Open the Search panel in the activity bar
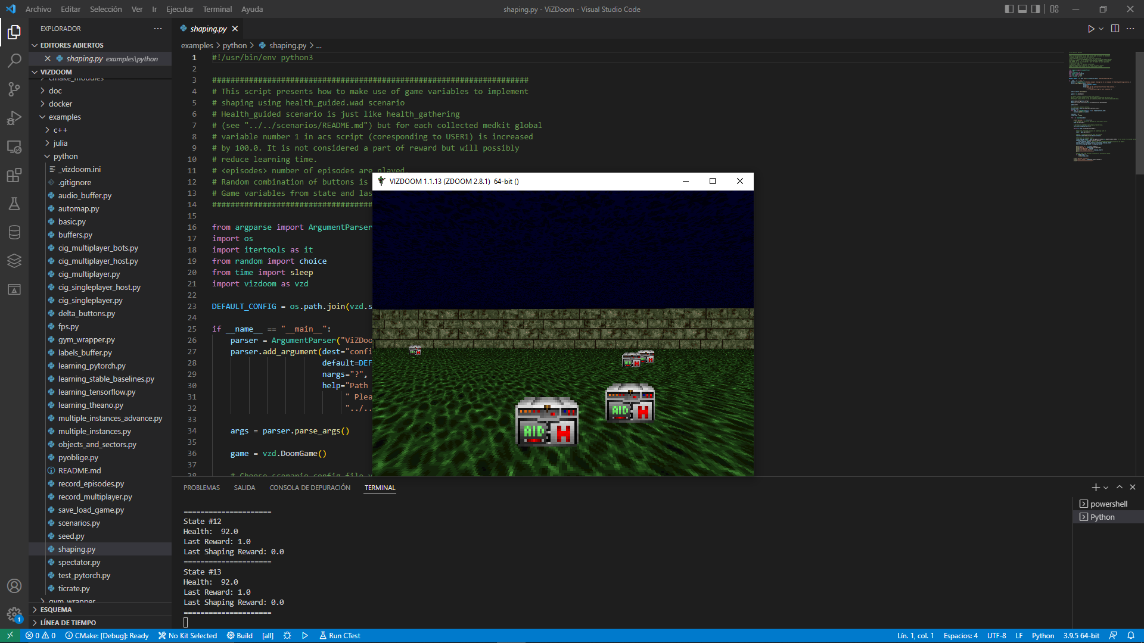The width and height of the screenshot is (1144, 643). click(x=14, y=60)
